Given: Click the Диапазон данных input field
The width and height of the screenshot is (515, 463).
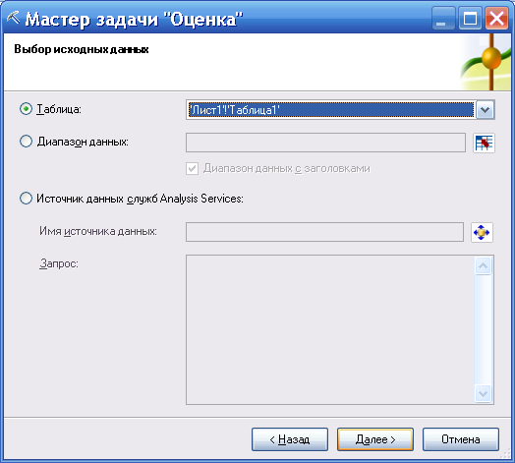Looking at the screenshot, I should pyautogui.click(x=325, y=143).
